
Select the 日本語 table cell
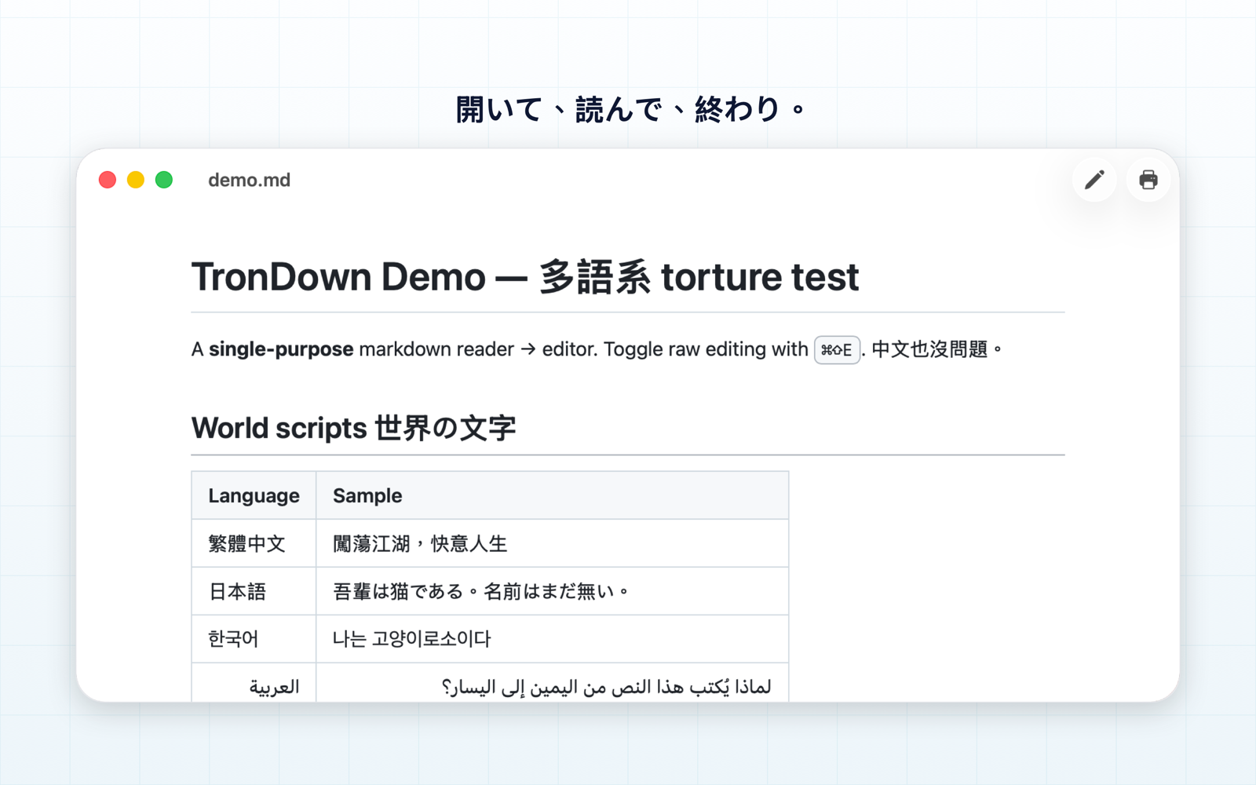(254, 591)
